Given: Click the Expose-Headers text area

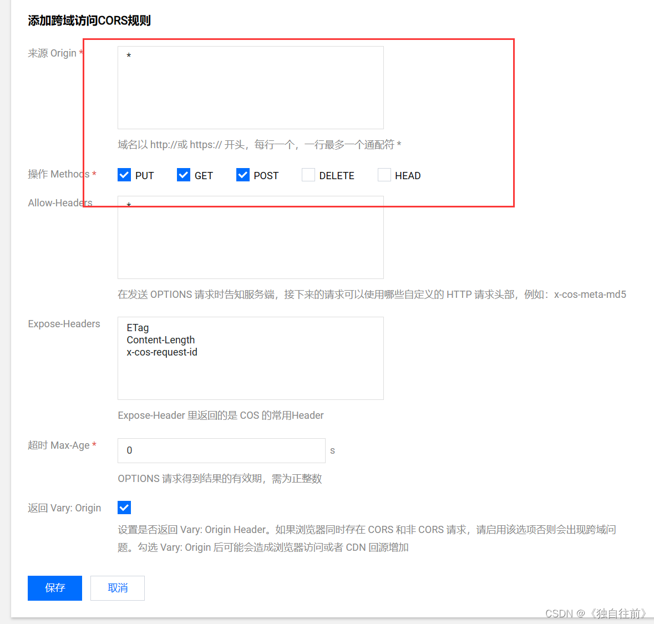Looking at the screenshot, I should tap(250, 377).
